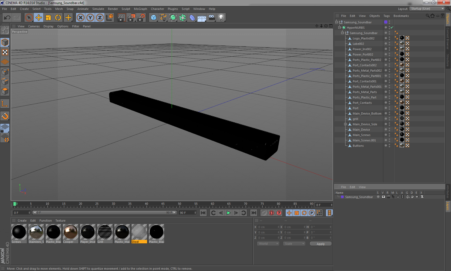Open the Mesh menu
The width and height of the screenshot is (451, 271).
click(59, 9)
